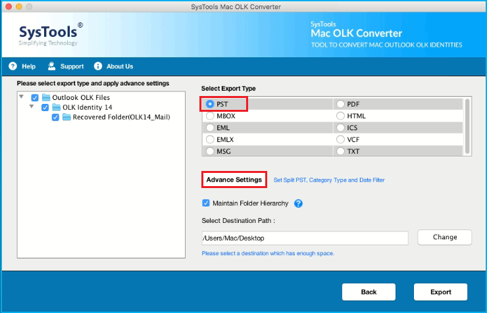
Task: Select the PDF export type radio button
Action: (340, 104)
